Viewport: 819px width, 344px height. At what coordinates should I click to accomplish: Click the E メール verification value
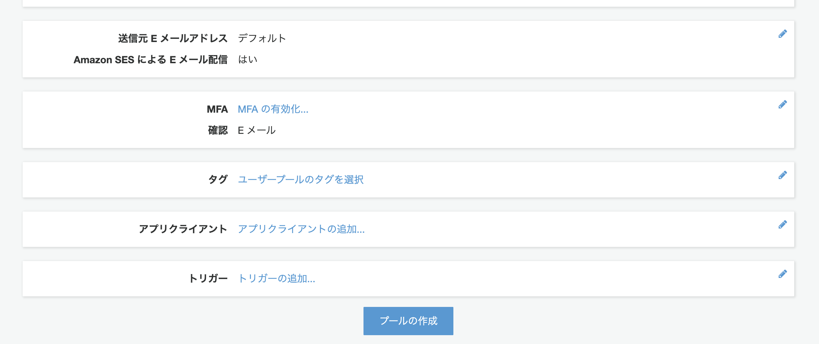tap(257, 130)
